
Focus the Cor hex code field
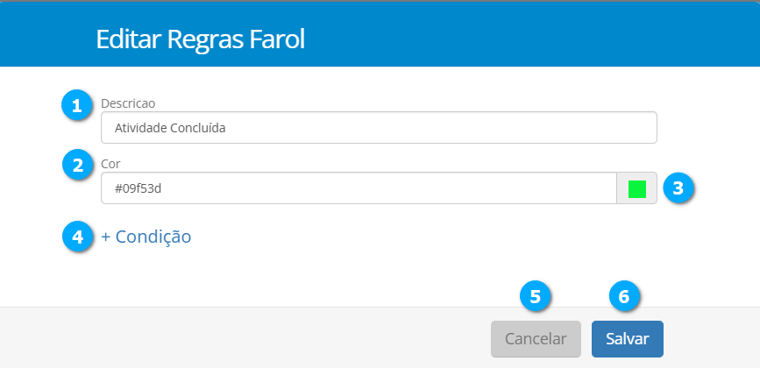click(359, 188)
